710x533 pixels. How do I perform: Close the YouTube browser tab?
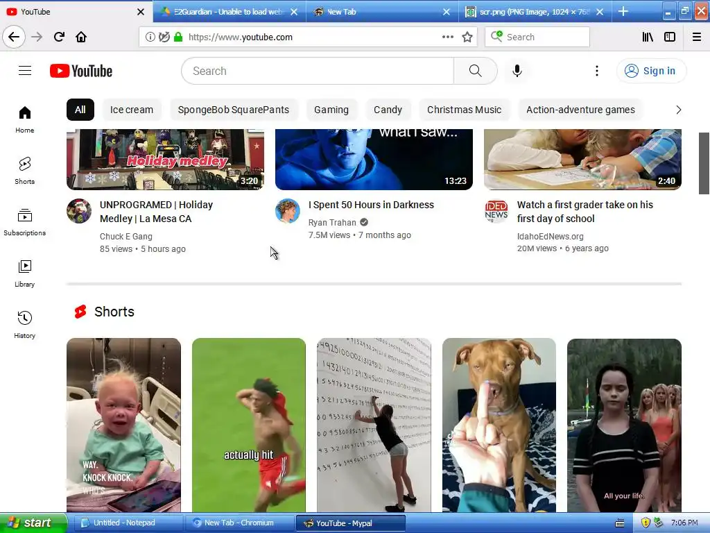[141, 12]
